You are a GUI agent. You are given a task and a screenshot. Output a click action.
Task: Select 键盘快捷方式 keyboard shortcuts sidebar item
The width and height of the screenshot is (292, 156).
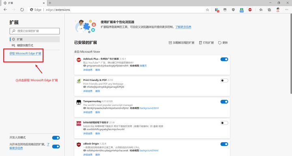[x=35, y=45]
